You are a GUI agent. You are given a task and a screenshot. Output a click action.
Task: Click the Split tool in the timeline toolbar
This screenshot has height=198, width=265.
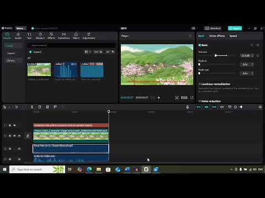click(32, 107)
